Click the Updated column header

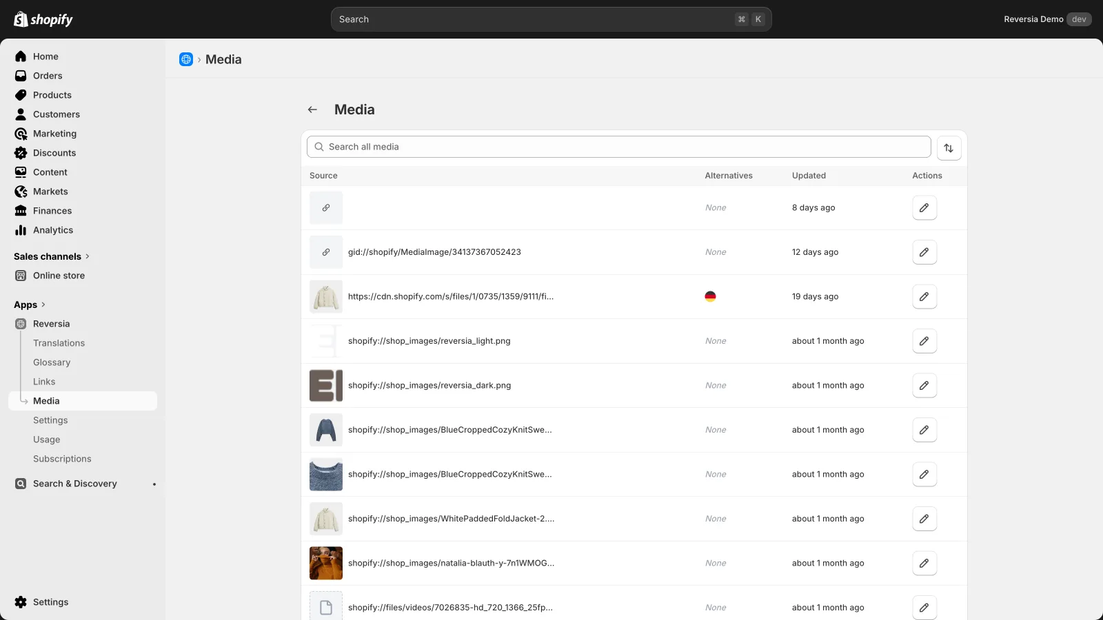[x=809, y=176]
